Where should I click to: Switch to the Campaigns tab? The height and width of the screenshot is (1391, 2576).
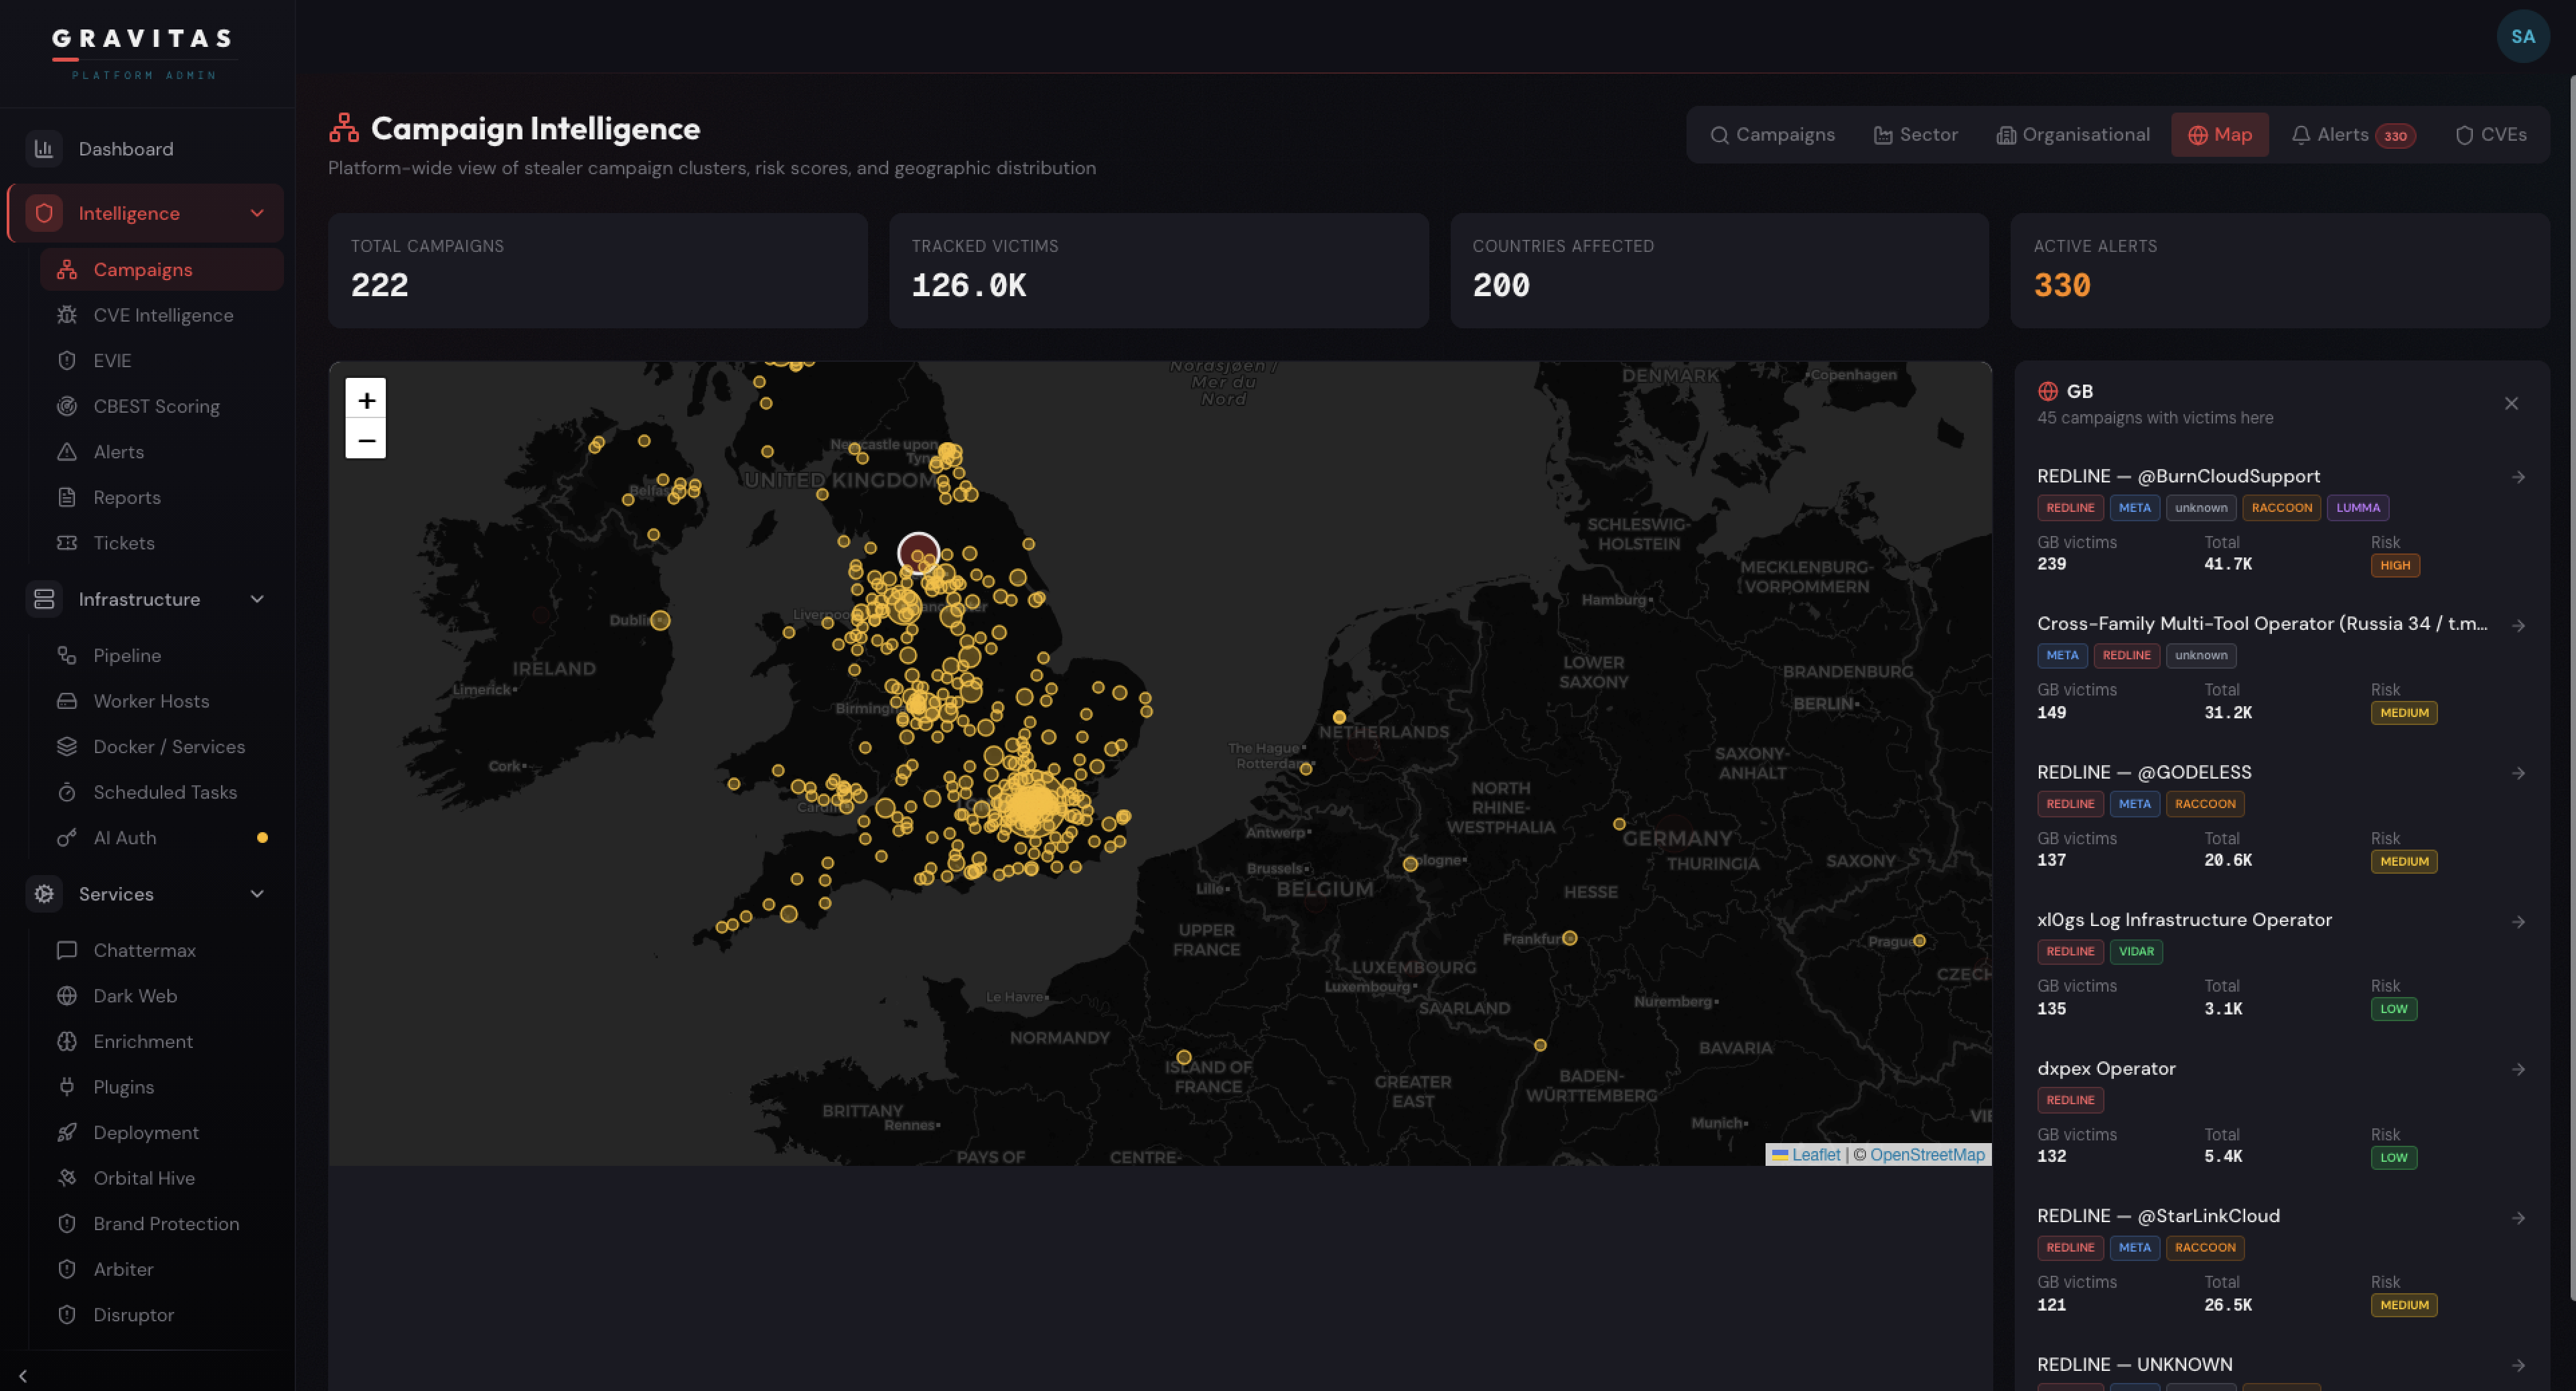[x=1772, y=135]
